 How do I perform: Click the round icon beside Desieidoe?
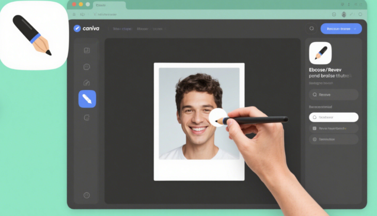tap(315, 139)
